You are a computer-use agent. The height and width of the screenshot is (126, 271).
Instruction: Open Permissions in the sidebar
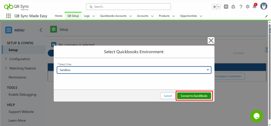click(x=17, y=77)
